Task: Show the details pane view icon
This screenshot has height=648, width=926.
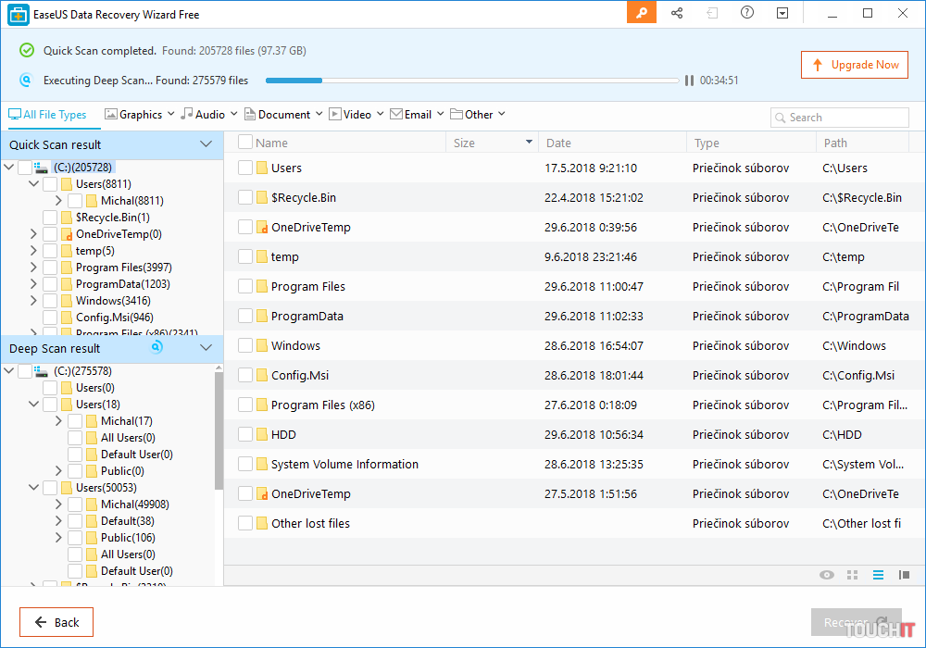Action: coord(904,575)
